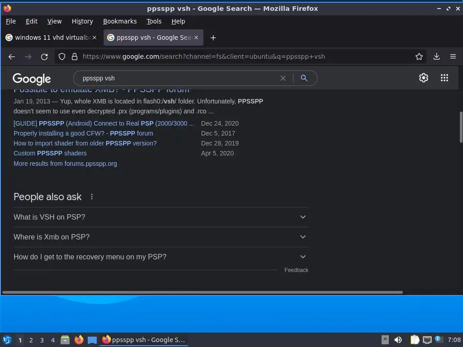
Task: Click the site security padlock icon
Action: point(75,56)
